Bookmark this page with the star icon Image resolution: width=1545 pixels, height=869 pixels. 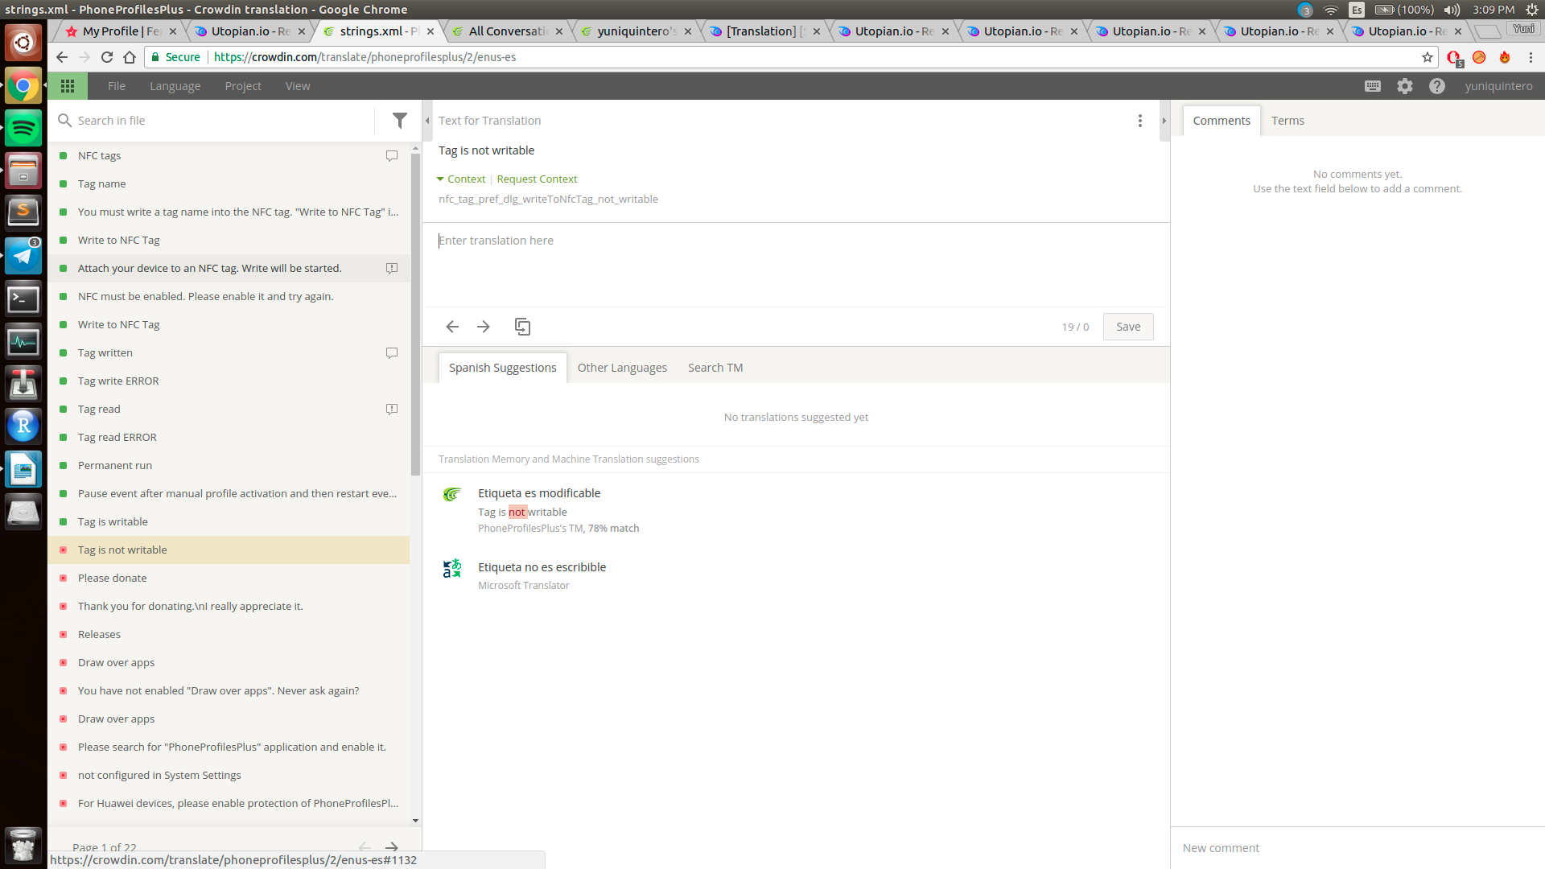point(1428,57)
